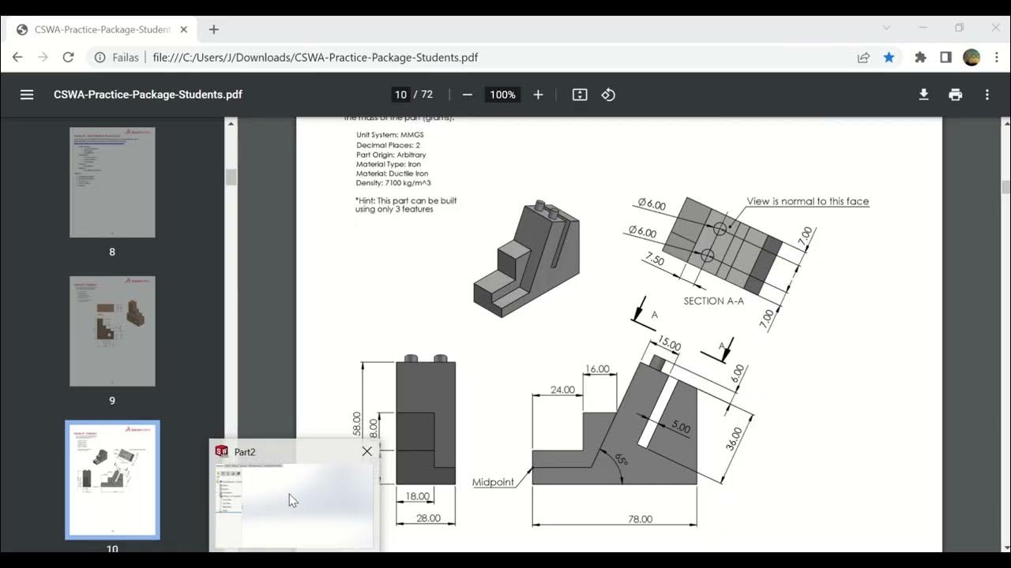This screenshot has width=1011, height=568.
Task: Click the page number field showing 10
Action: click(401, 95)
